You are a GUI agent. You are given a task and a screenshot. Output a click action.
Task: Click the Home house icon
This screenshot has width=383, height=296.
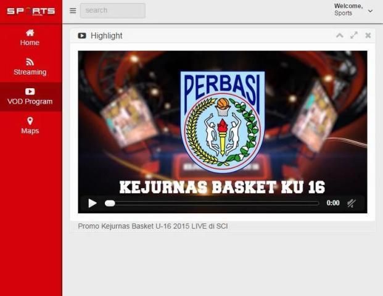(30, 33)
